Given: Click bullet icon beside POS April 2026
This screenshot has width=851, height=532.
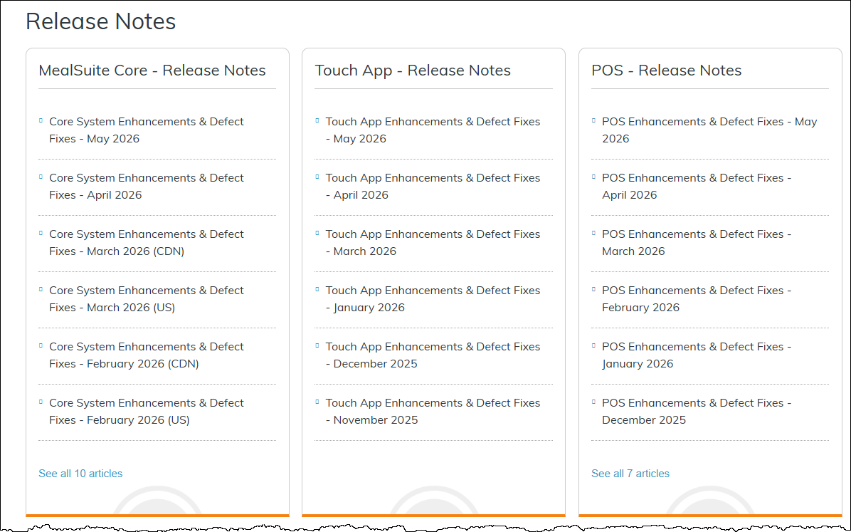Looking at the screenshot, I should pyautogui.click(x=593, y=177).
